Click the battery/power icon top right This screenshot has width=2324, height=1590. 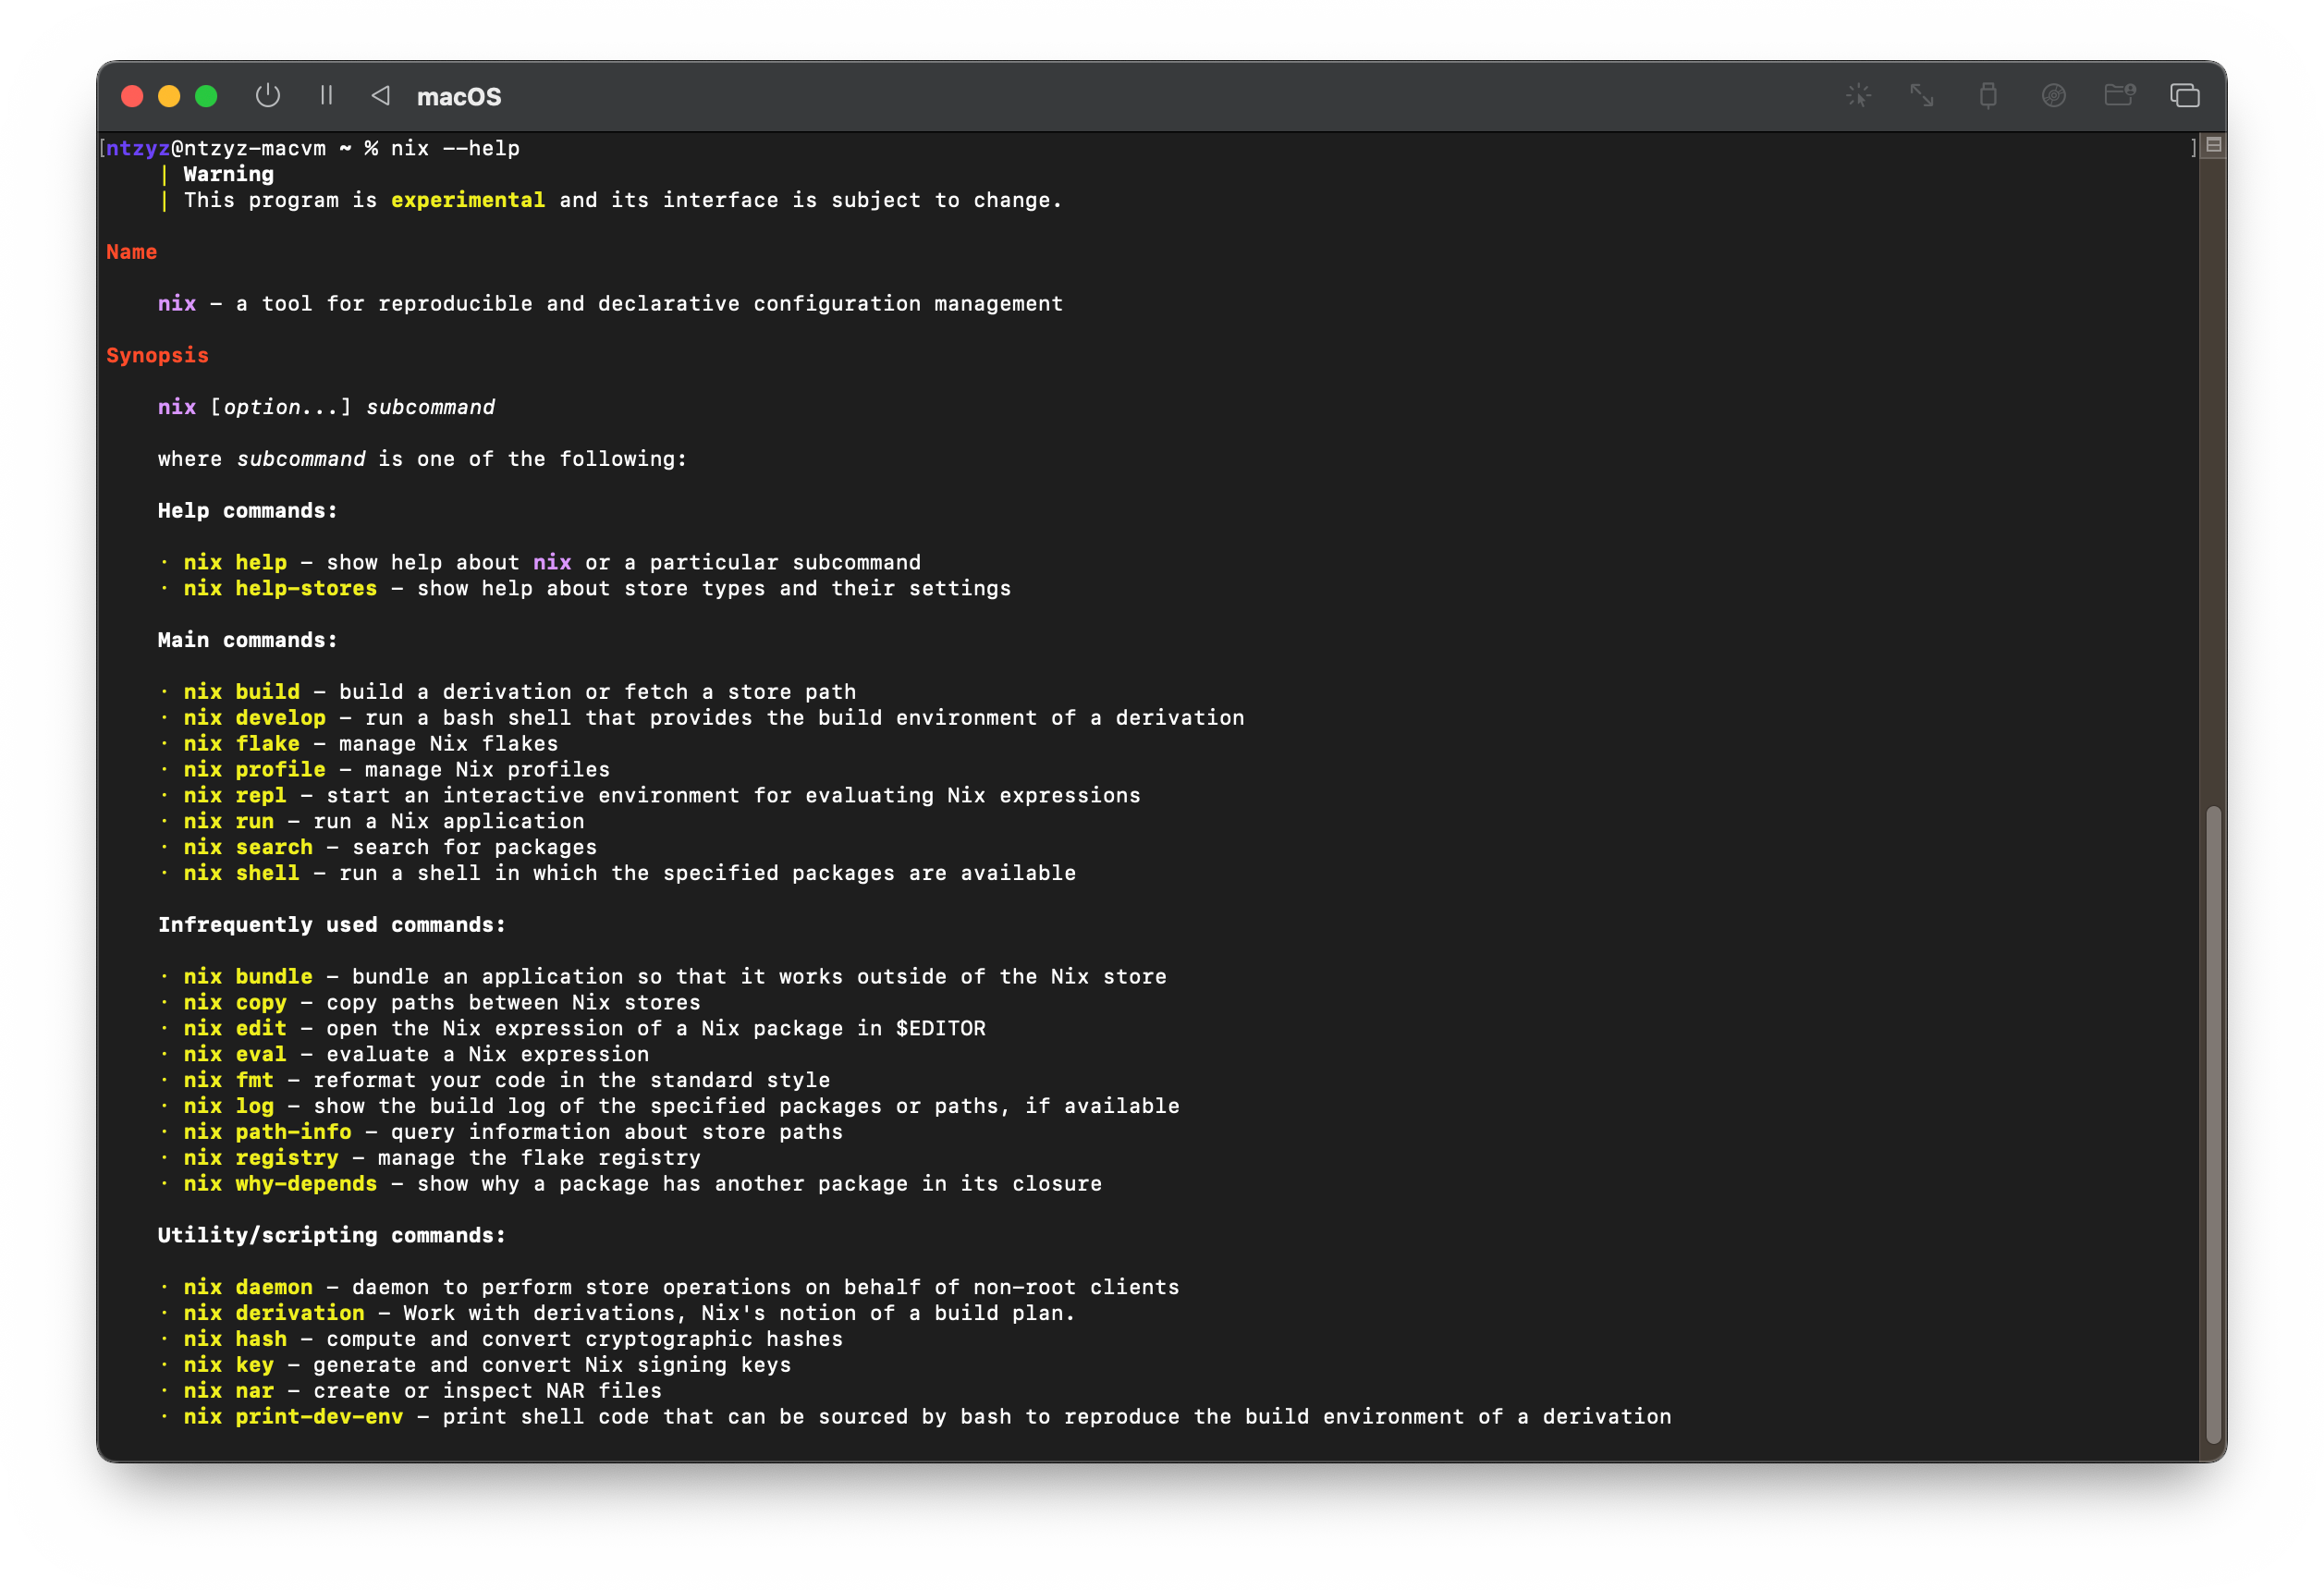(x=1988, y=93)
